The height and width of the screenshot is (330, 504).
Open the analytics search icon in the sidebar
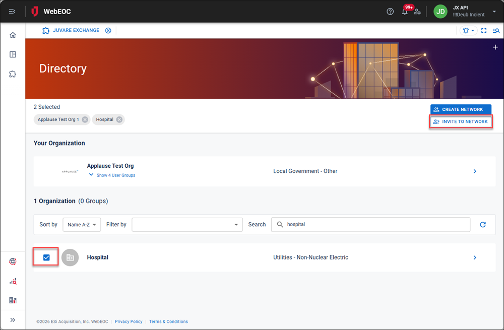tap(13, 282)
